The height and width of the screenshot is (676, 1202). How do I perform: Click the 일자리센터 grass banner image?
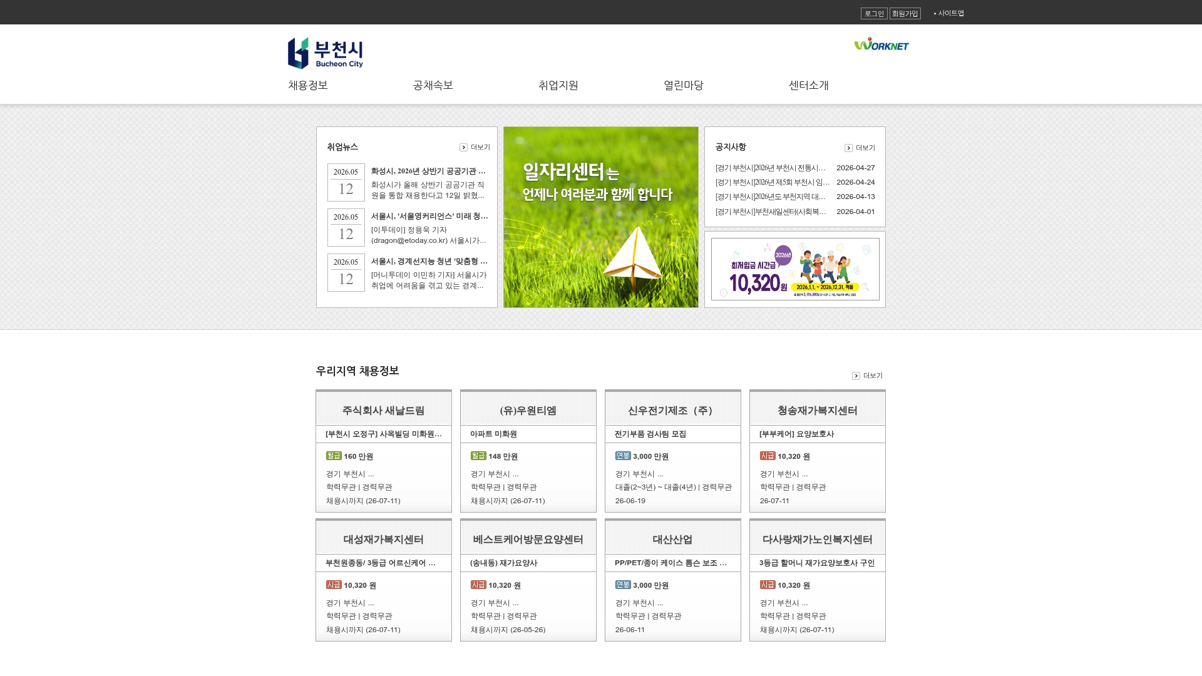(601, 217)
